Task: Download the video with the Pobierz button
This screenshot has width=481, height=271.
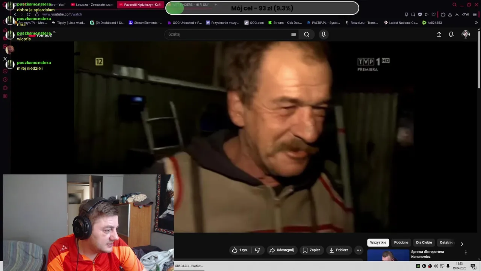Action: [339, 250]
